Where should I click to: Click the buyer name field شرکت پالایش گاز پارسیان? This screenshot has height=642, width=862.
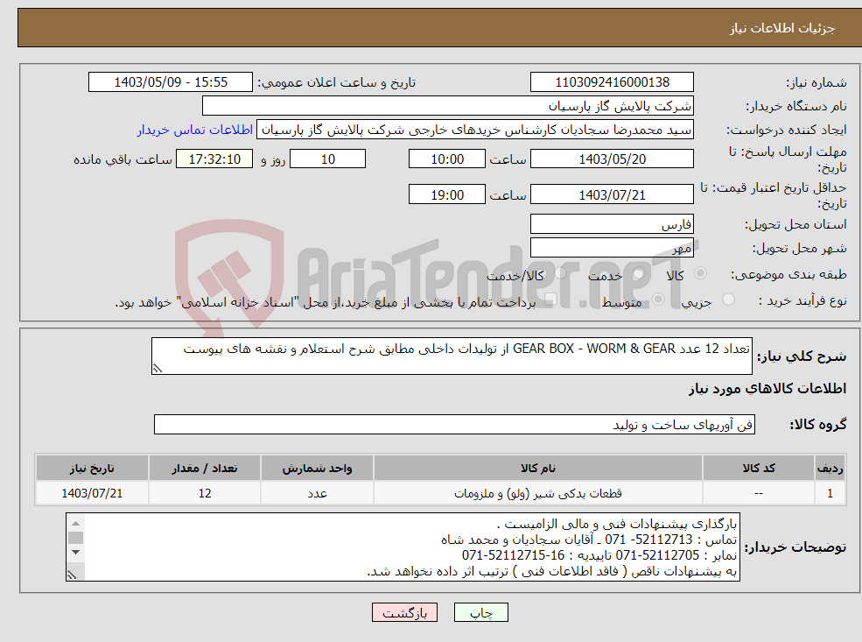448,106
